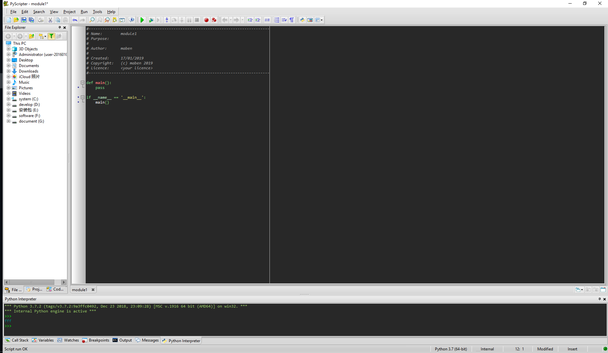Click the Replace toolbar icon

pos(107,20)
